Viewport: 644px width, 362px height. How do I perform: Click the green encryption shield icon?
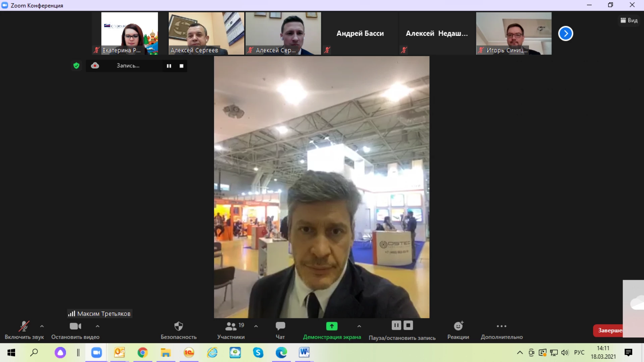[x=76, y=65]
